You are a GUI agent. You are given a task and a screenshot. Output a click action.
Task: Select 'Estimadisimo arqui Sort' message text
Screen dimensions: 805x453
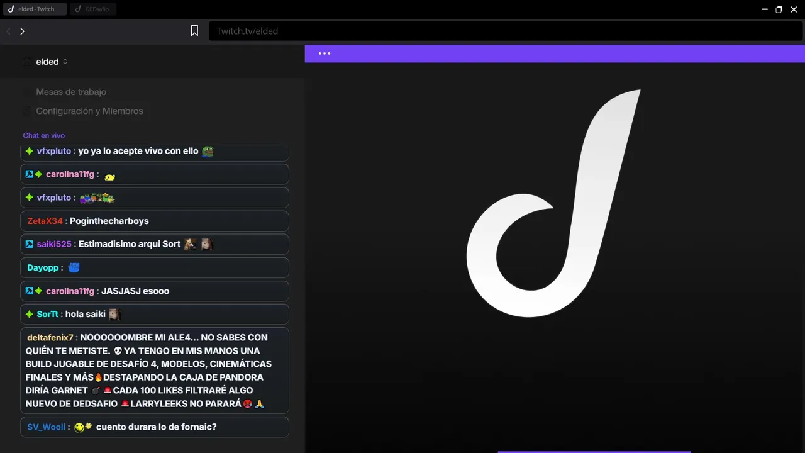tap(130, 244)
